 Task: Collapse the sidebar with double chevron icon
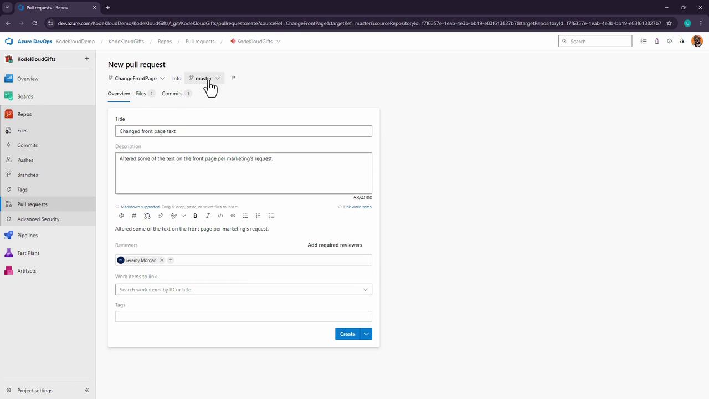click(86, 390)
